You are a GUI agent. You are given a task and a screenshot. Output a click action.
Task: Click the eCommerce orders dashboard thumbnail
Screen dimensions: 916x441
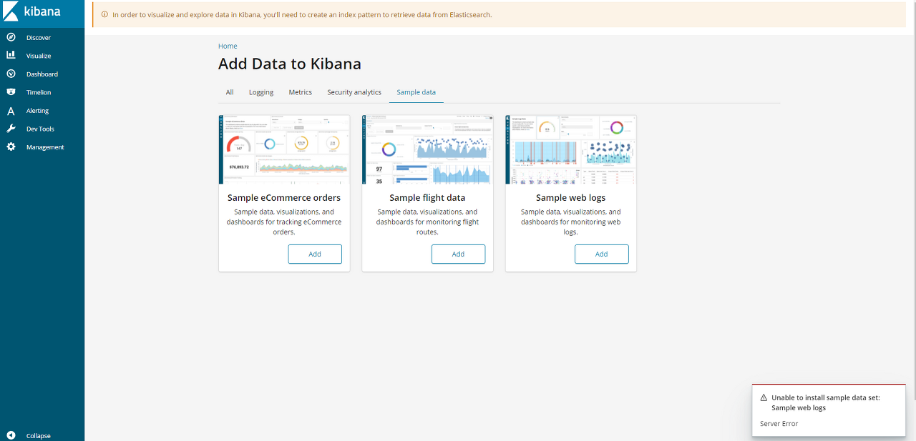pyautogui.click(x=284, y=149)
